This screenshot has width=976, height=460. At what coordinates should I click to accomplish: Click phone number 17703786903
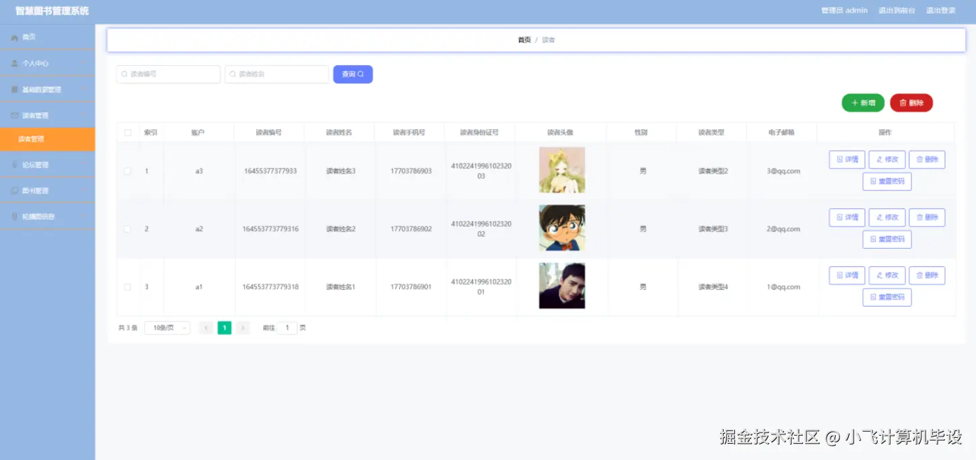[x=411, y=171]
